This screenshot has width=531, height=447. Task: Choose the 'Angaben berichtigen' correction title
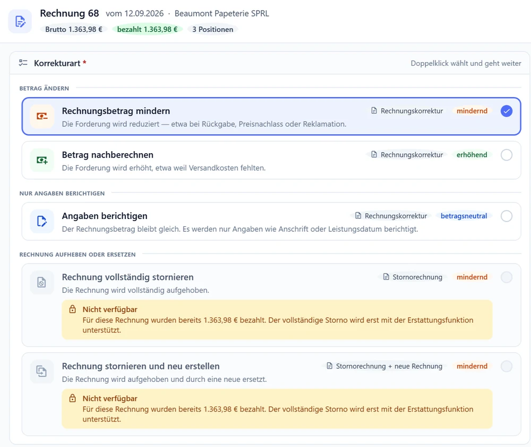tap(105, 216)
